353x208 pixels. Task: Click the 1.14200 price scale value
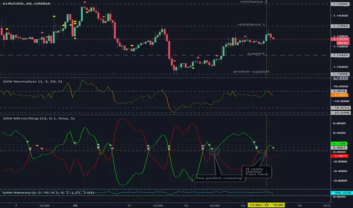(x=341, y=16)
